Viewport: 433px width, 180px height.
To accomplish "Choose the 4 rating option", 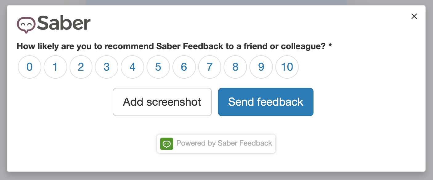I will (132, 67).
